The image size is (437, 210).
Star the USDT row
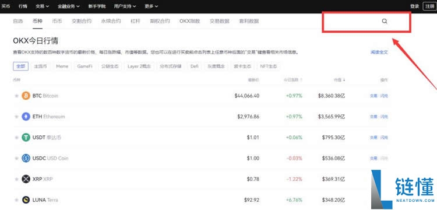pos(16,138)
